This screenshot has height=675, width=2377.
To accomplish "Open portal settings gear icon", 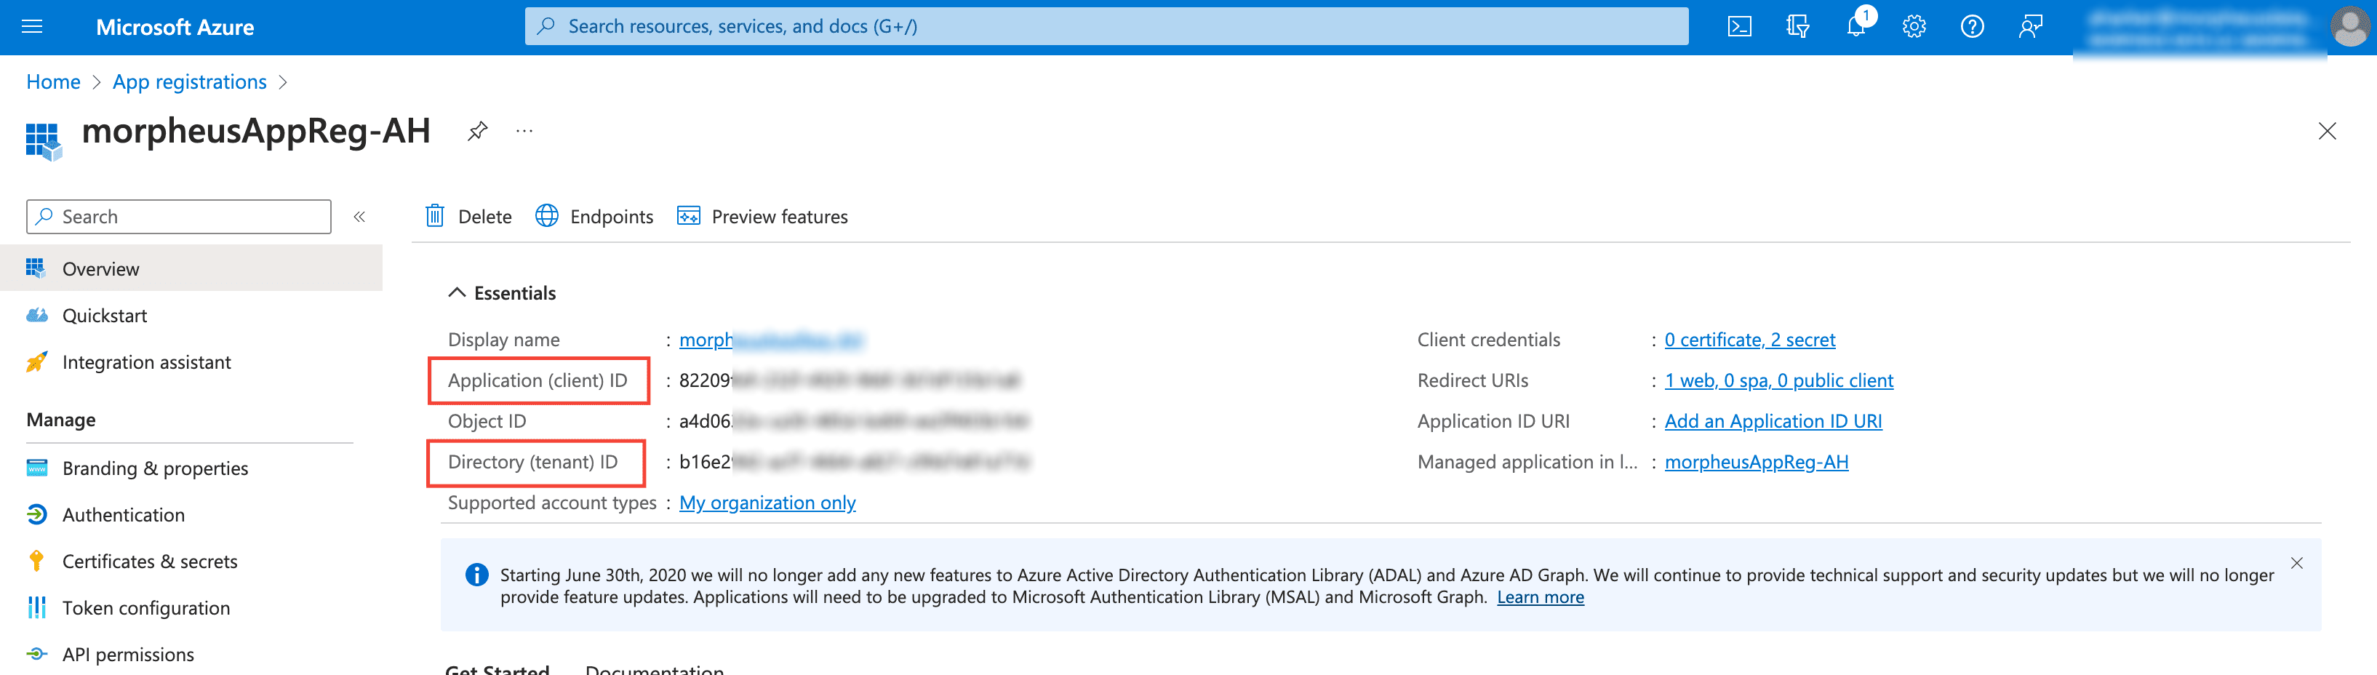I will point(1914,27).
